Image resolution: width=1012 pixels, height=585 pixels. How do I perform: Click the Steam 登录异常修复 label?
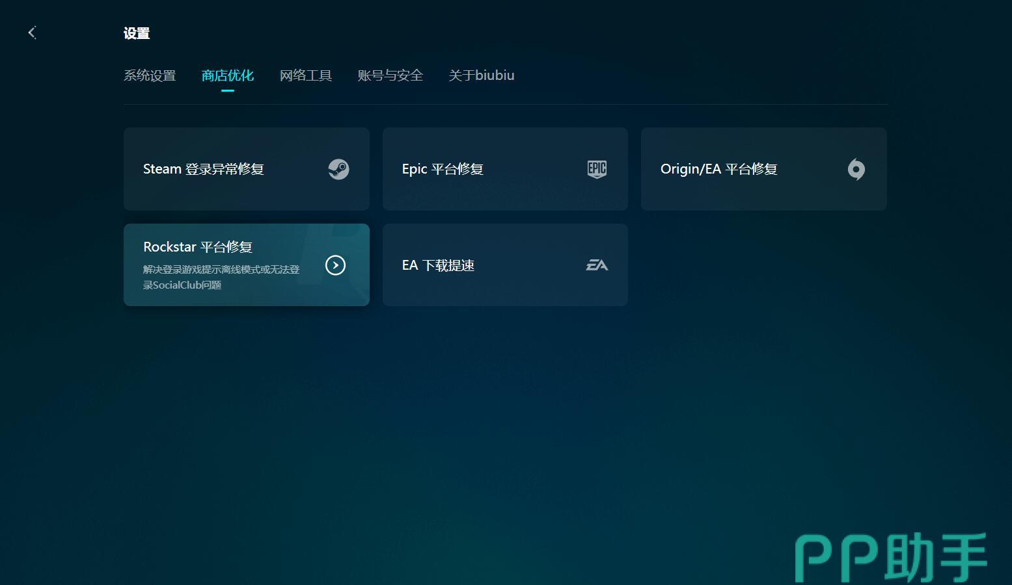coord(203,169)
